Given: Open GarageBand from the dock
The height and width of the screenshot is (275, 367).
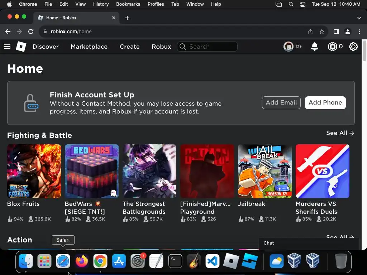Looking at the screenshot, I should click(x=194, y=261).
